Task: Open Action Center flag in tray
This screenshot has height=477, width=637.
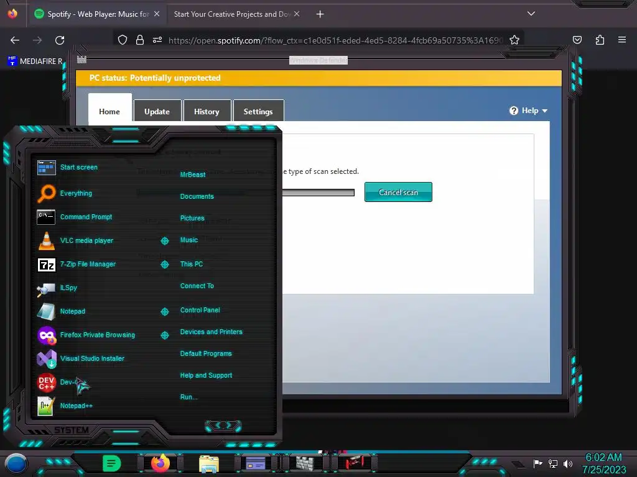Action: [538, 463]
